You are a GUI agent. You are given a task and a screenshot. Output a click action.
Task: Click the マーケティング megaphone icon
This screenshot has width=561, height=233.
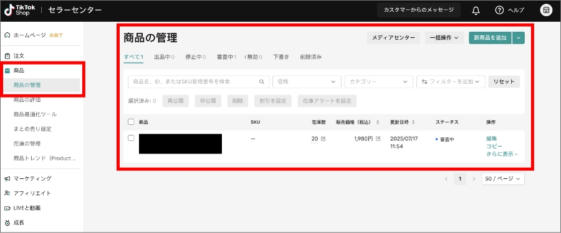tap(7, 178)
